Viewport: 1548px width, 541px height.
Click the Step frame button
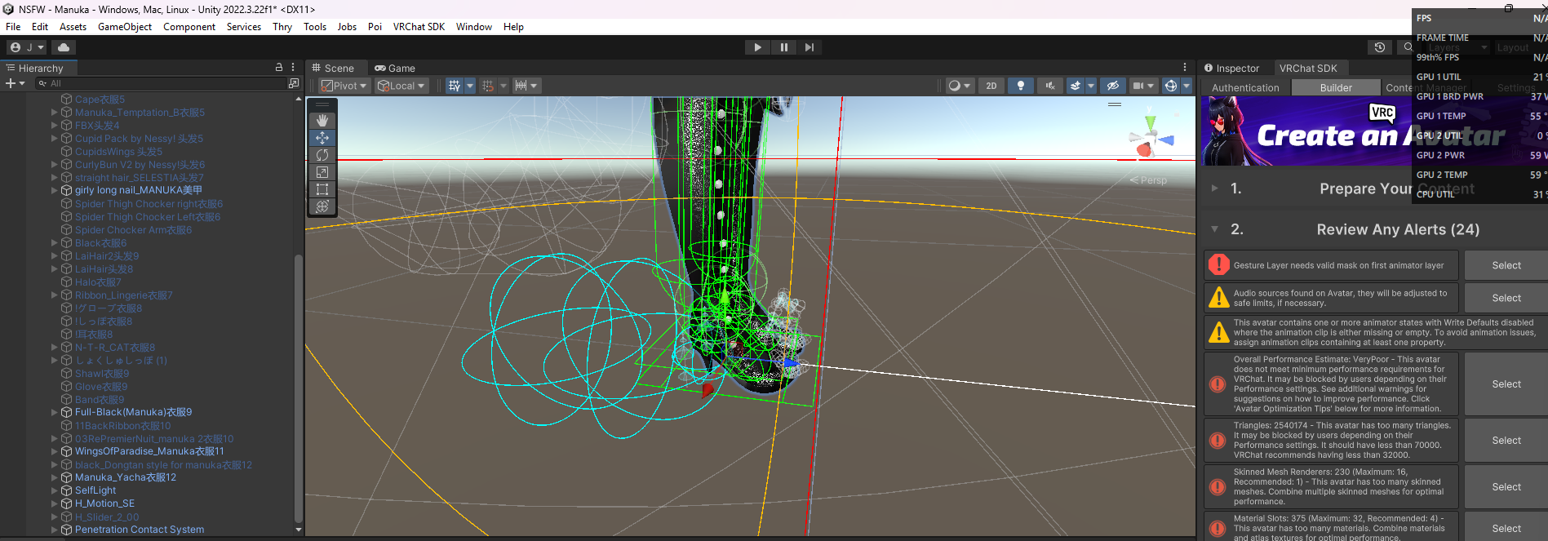tap(809, 47)
